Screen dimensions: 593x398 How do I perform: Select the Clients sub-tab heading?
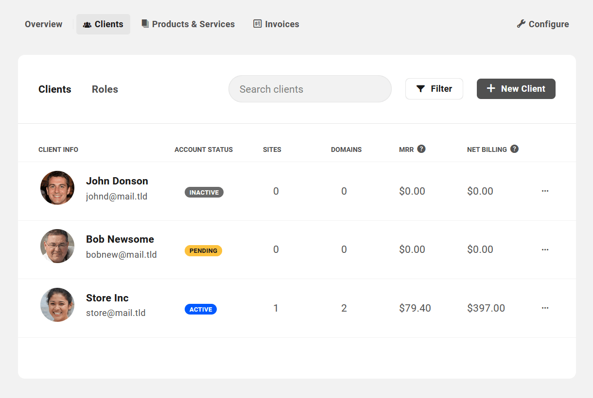pos(55,89)
